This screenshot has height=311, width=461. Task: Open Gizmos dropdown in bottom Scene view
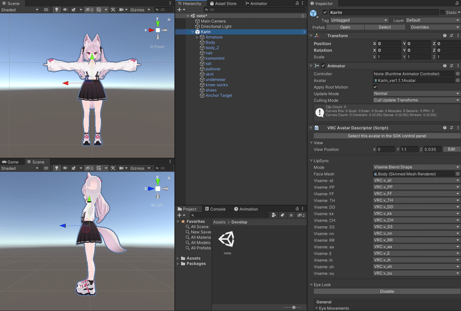[x=140, y=168]
